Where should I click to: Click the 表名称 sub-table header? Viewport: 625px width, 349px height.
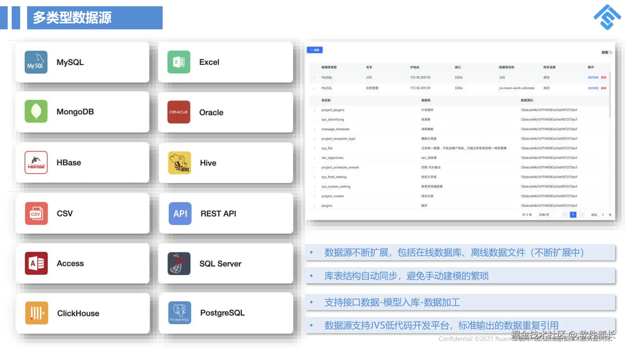326,100
